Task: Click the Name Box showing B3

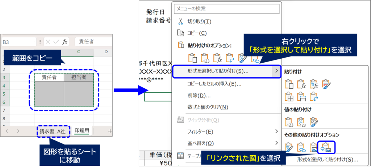Action: pos(19,42)
